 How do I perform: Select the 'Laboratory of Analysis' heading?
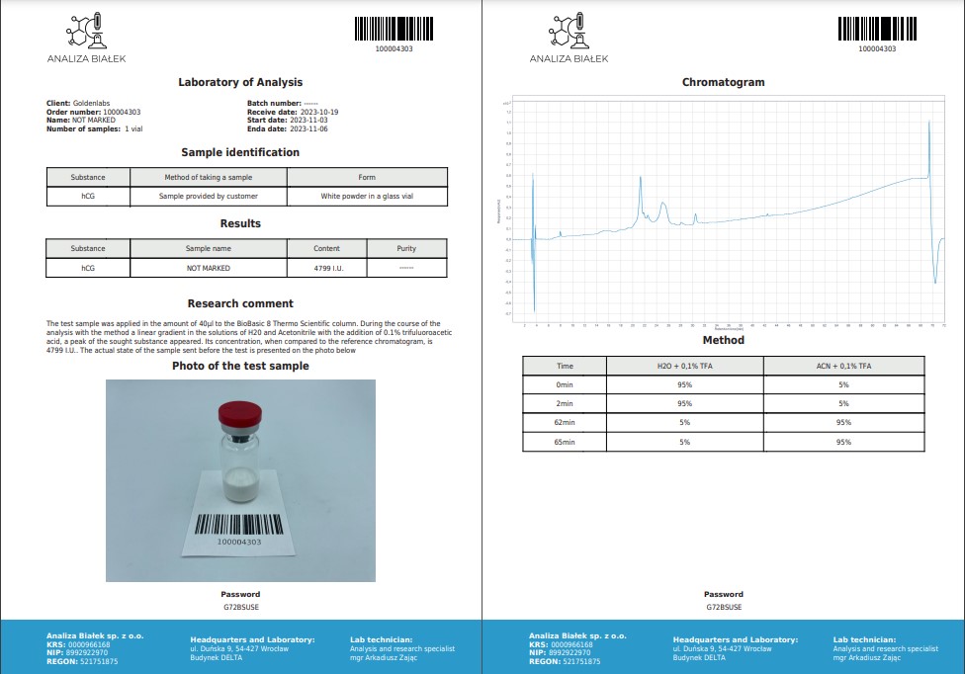(x=240, y=82)
